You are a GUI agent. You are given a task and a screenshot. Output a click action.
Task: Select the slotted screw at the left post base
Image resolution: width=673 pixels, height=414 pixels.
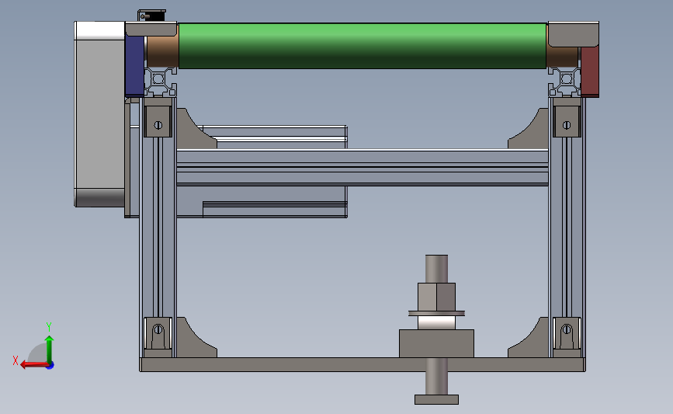click(158, 330)
